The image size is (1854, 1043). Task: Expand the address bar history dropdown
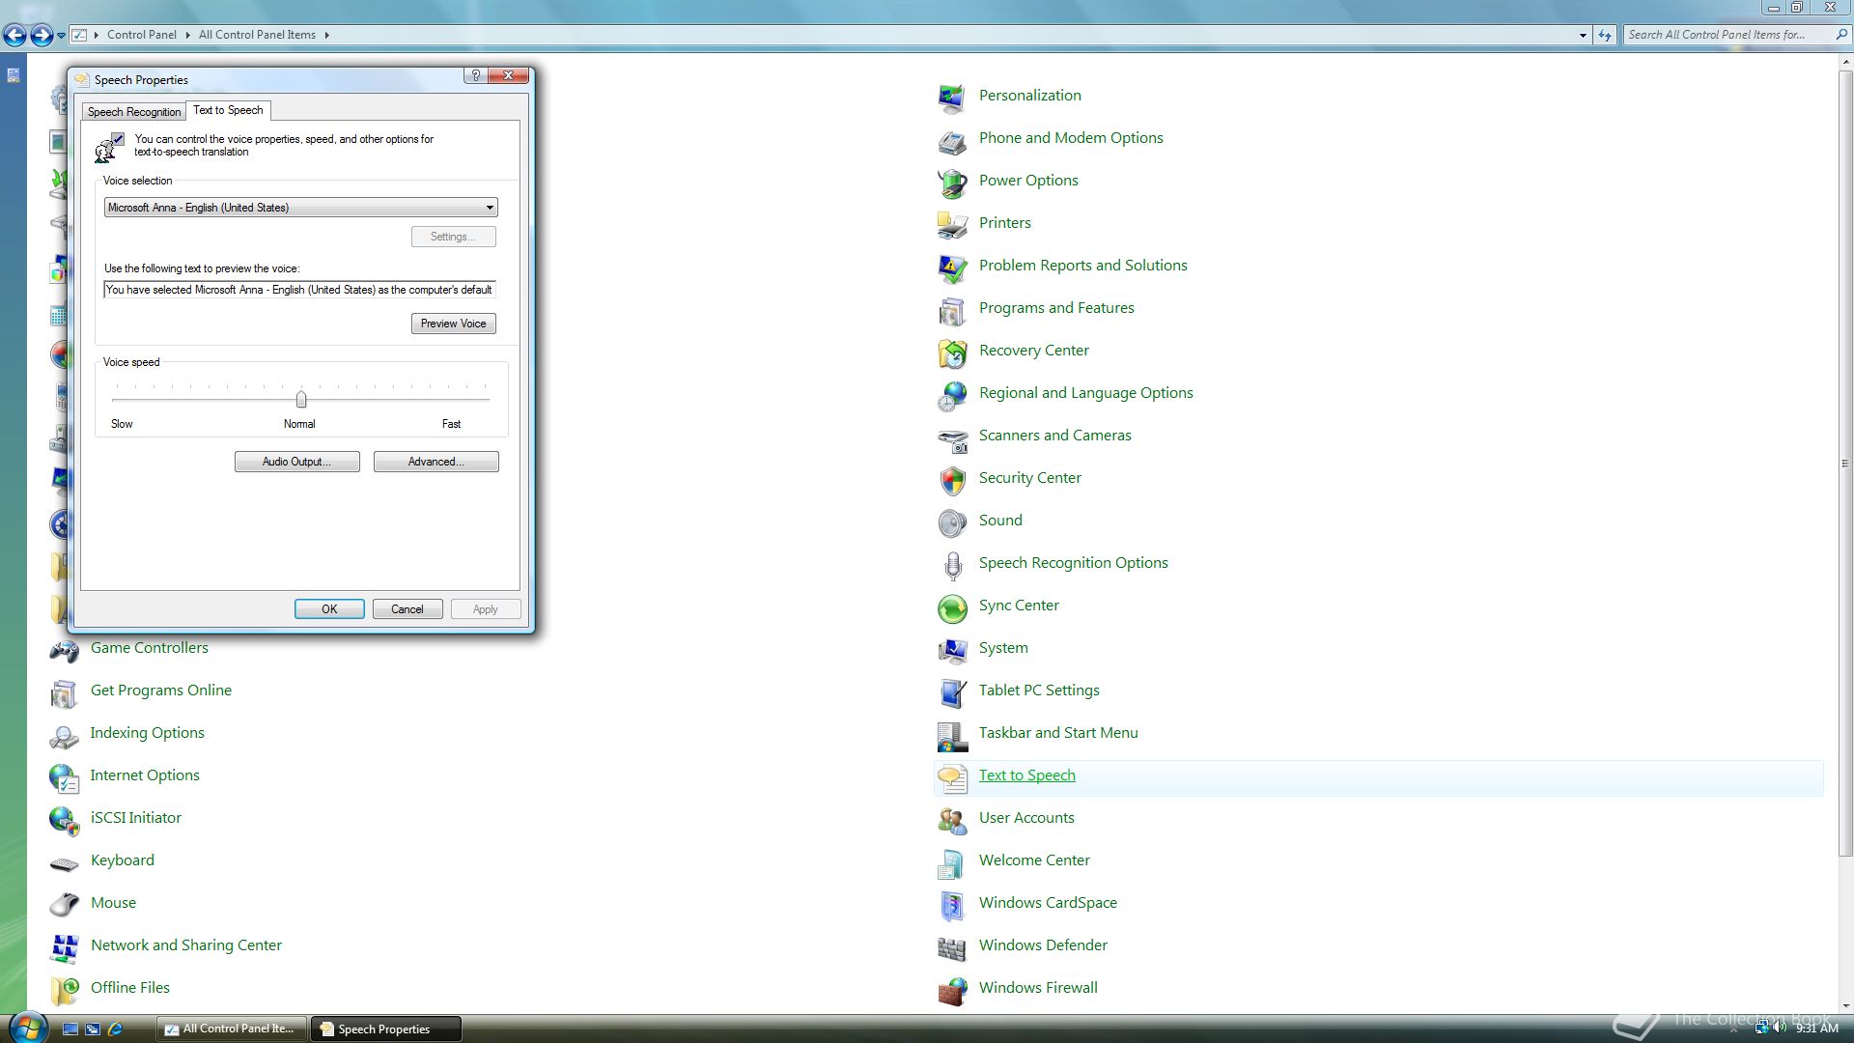[1583, 35]
